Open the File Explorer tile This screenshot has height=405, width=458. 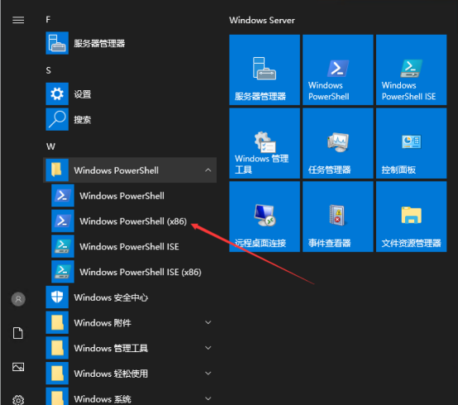tap(411, 217)
